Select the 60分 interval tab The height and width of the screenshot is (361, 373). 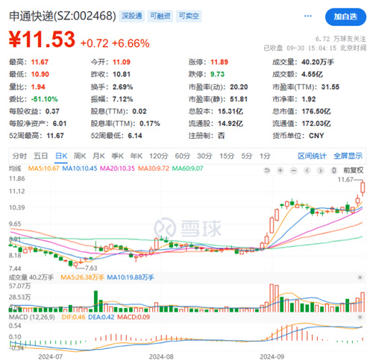182,156
